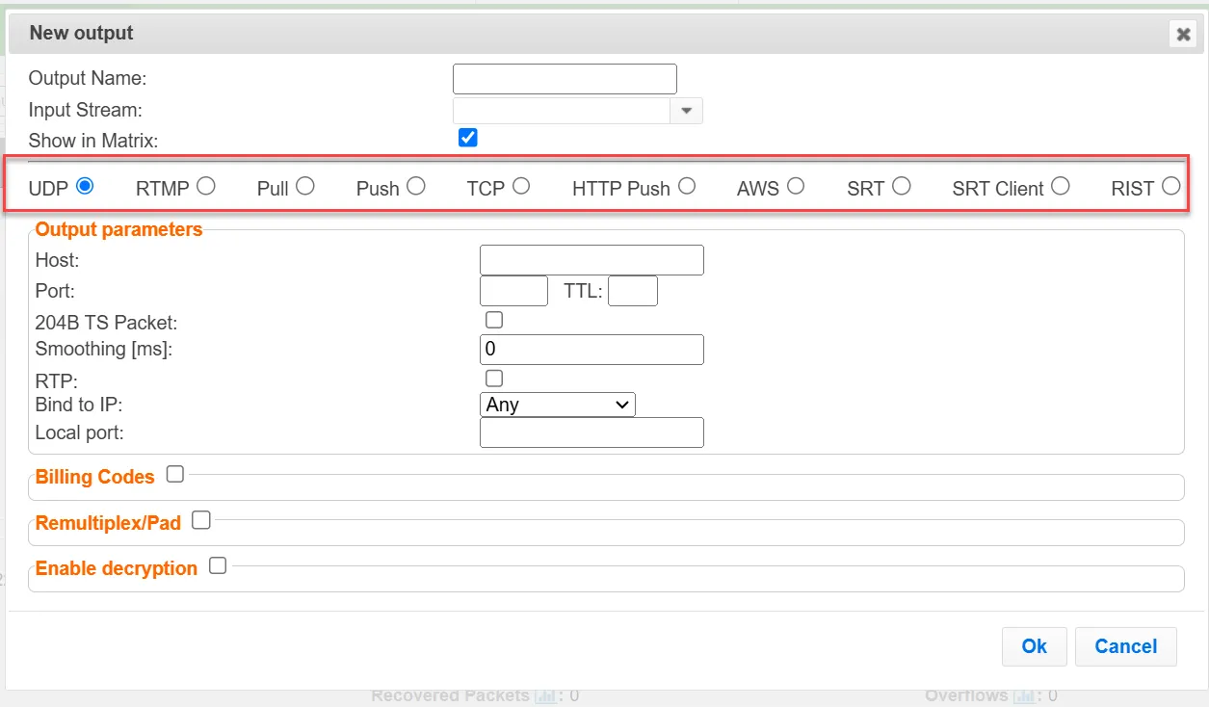Screen dimensions: 1209x707
Task: Select the UDP output type radio button
Action: click(x=85, y=186)
